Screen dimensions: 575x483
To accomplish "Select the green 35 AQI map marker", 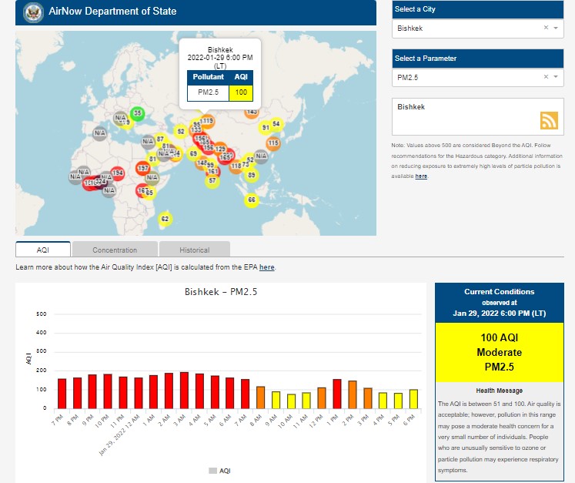I will [137, 113].
